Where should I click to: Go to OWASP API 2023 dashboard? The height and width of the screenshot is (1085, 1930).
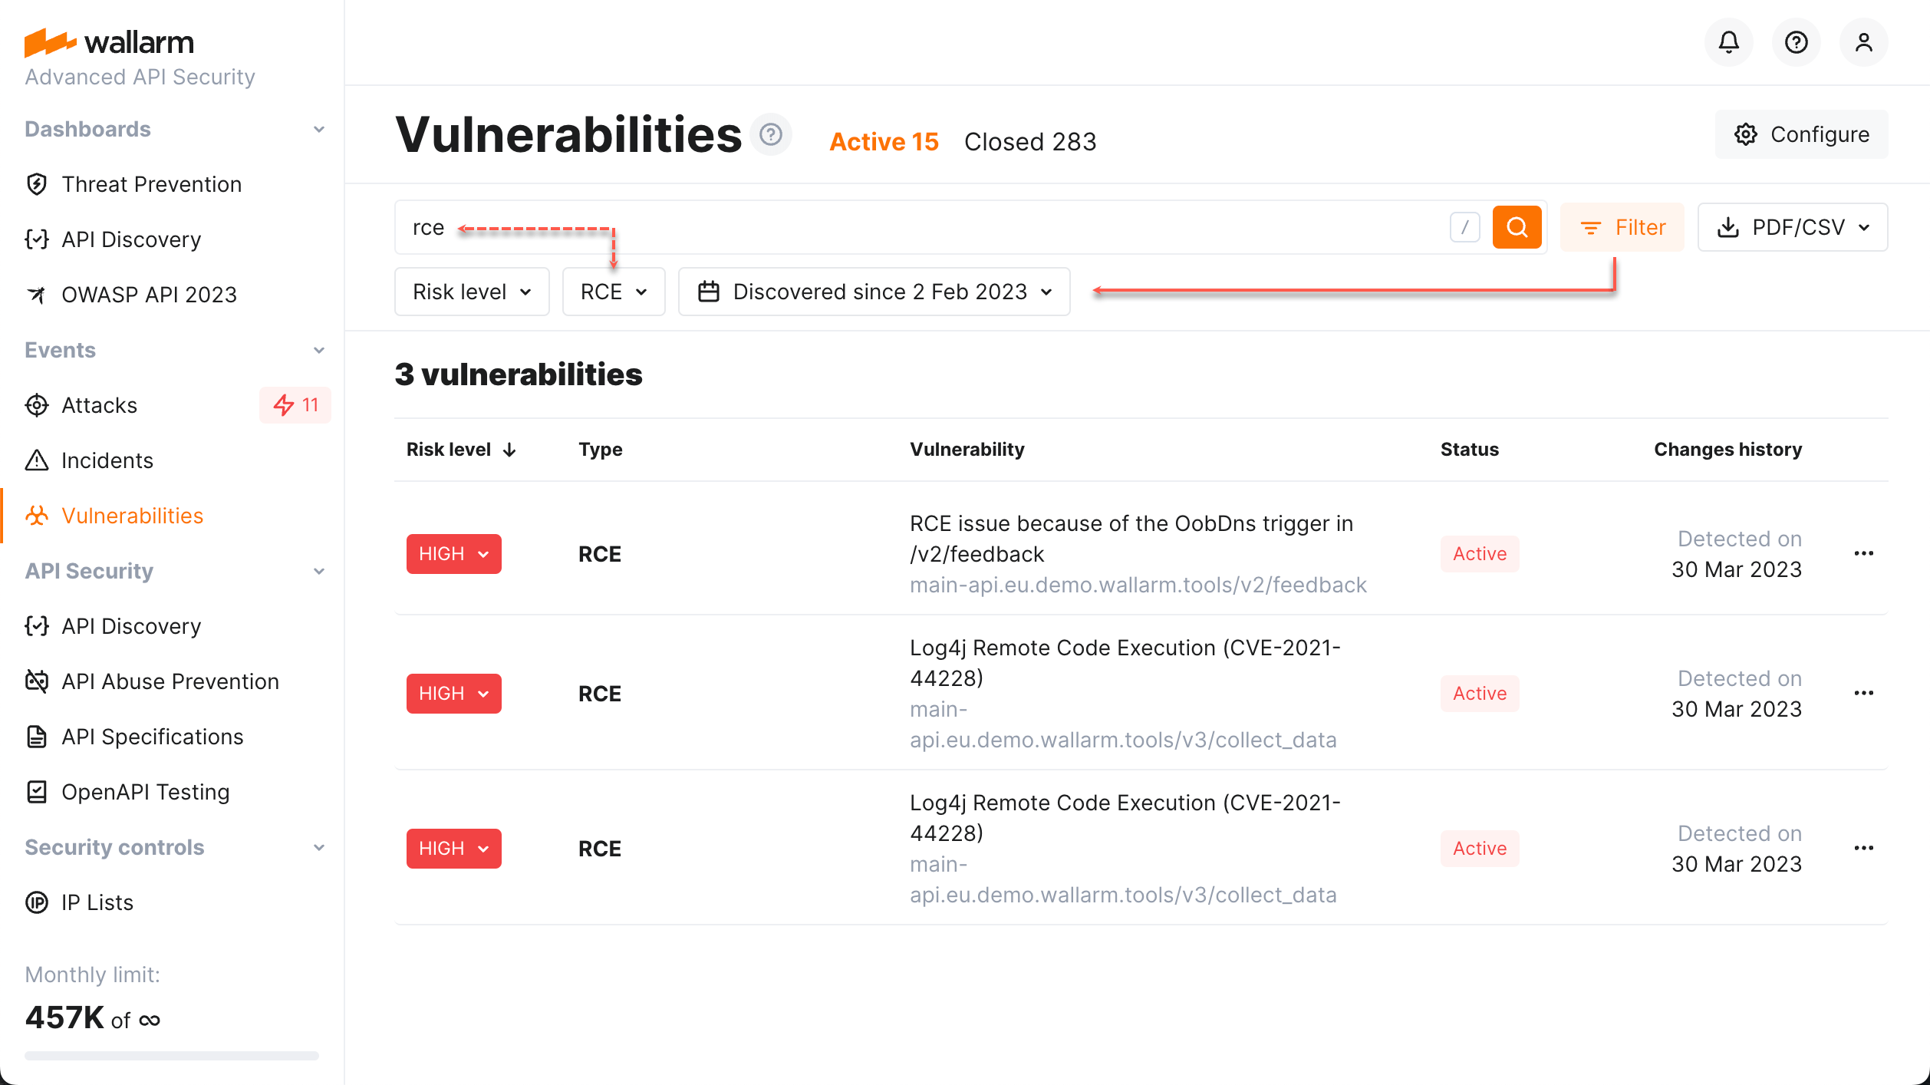tap(149, 295)
